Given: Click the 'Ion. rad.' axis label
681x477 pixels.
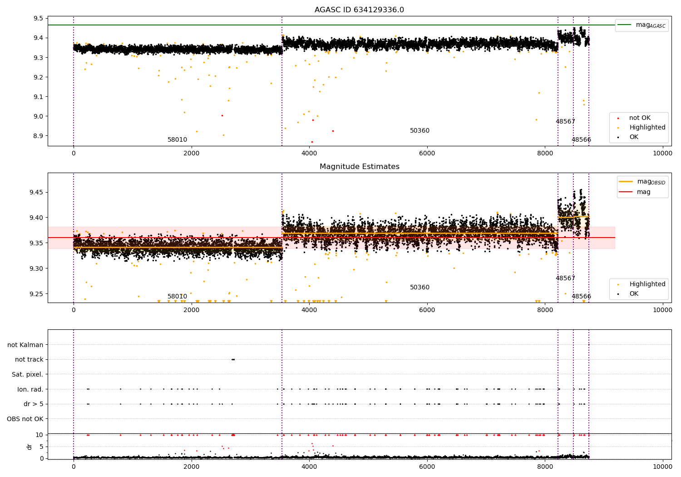Looking at the screenshot, I should 30,389.
